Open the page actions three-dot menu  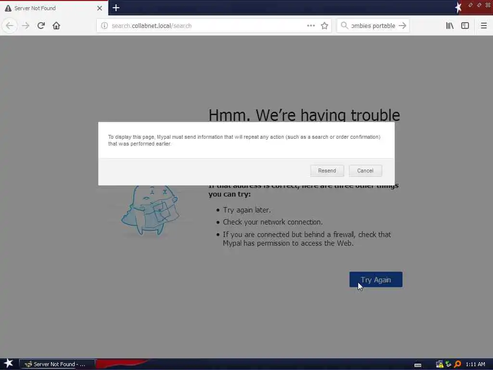coord(311,26)
